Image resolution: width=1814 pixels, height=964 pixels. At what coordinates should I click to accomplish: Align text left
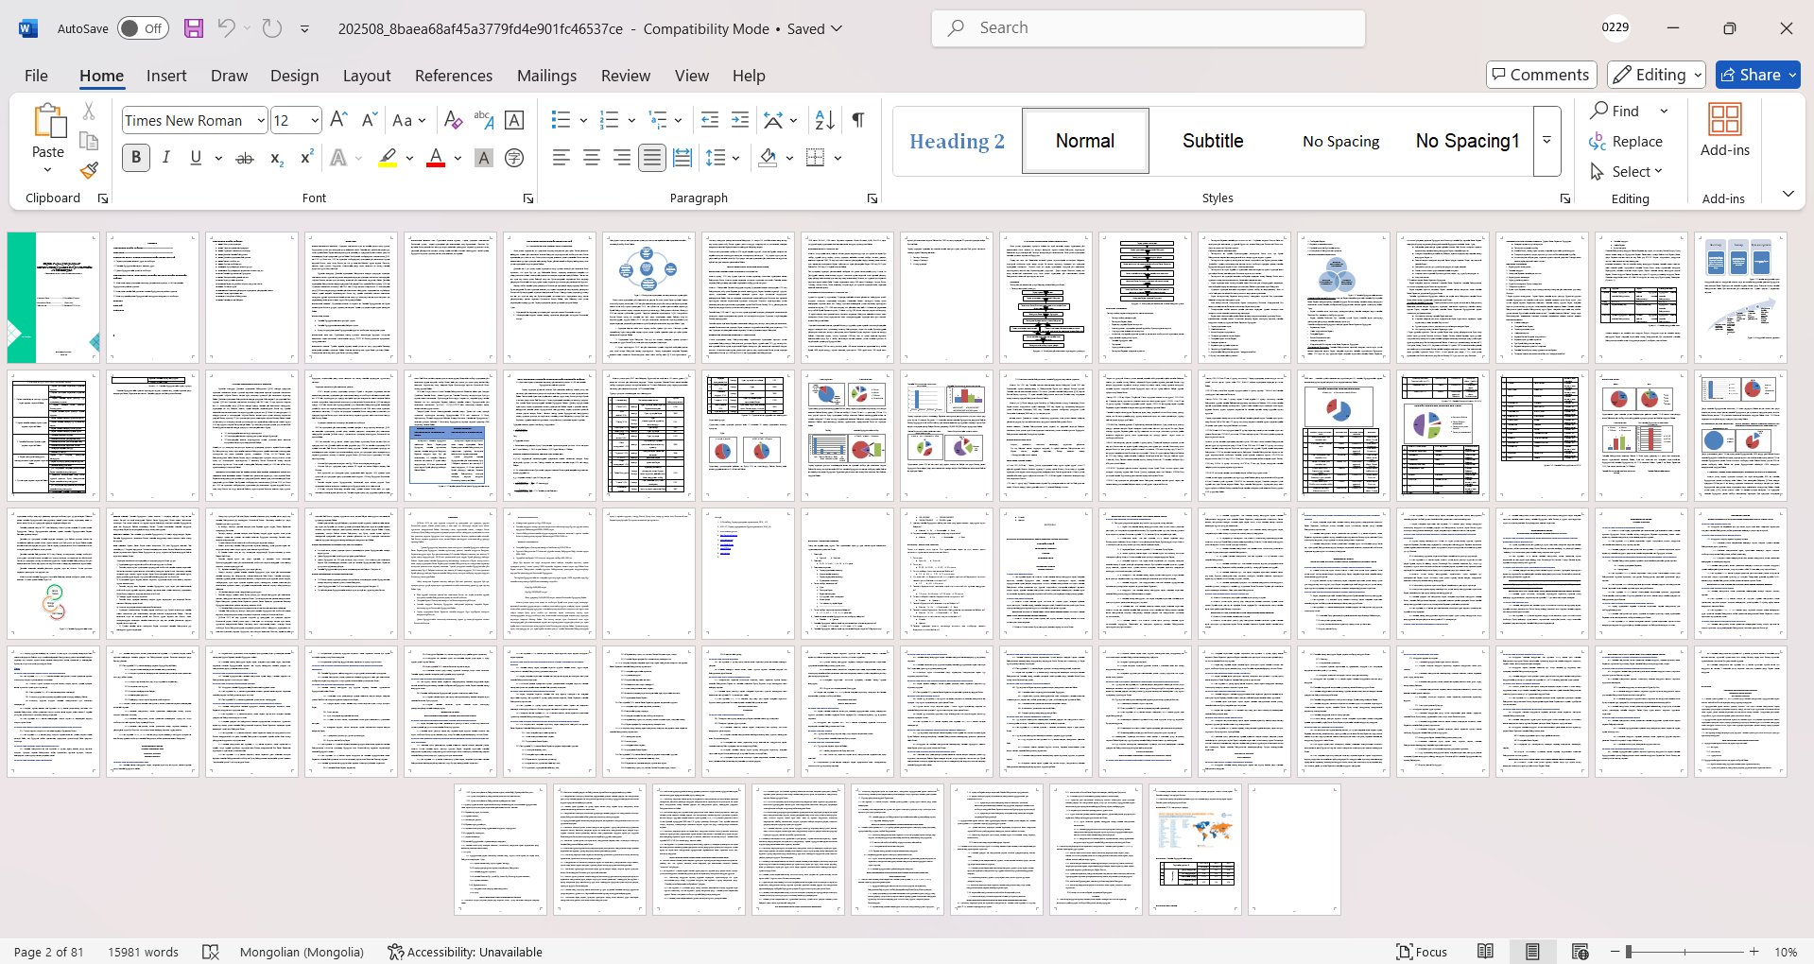coord(561,158)
